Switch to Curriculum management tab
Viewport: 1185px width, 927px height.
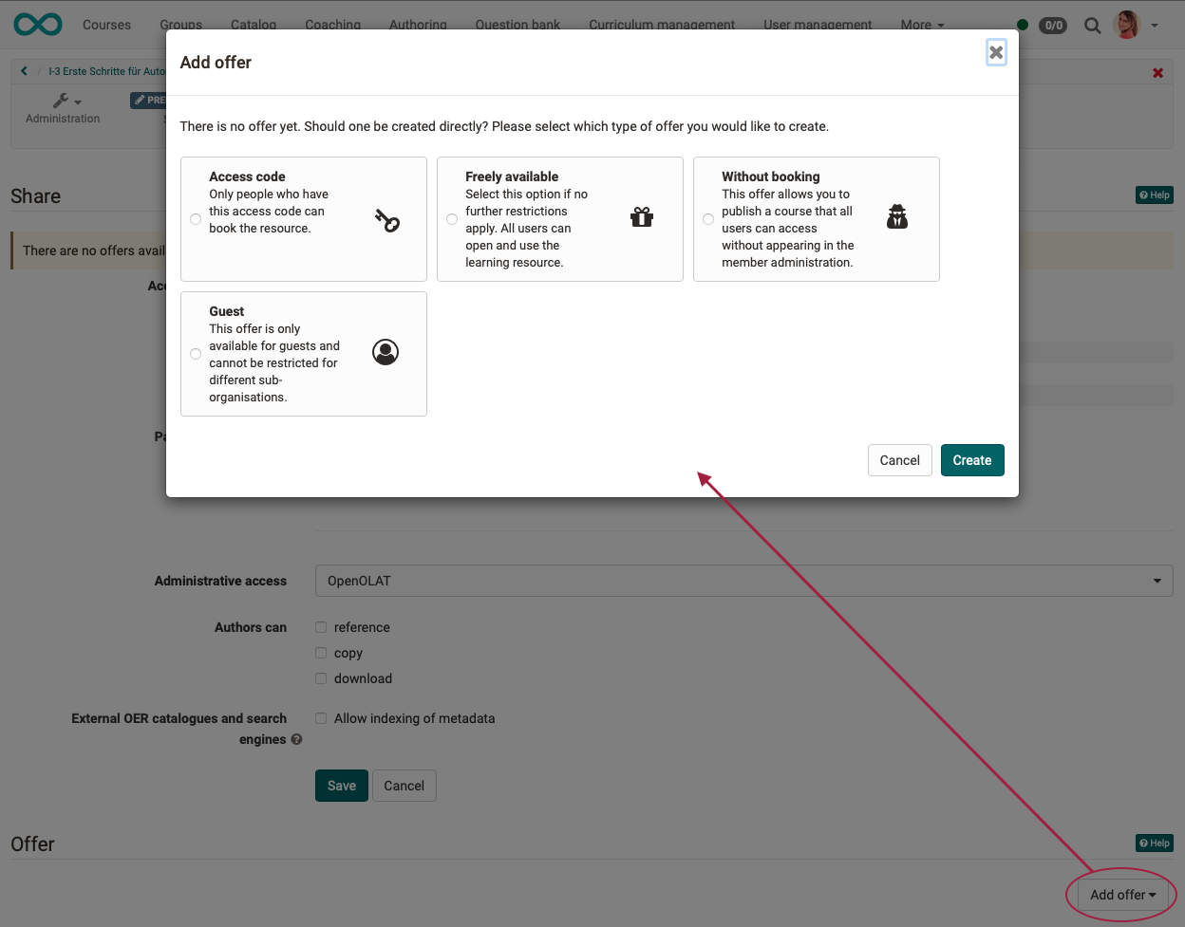[x=661, y=25]
